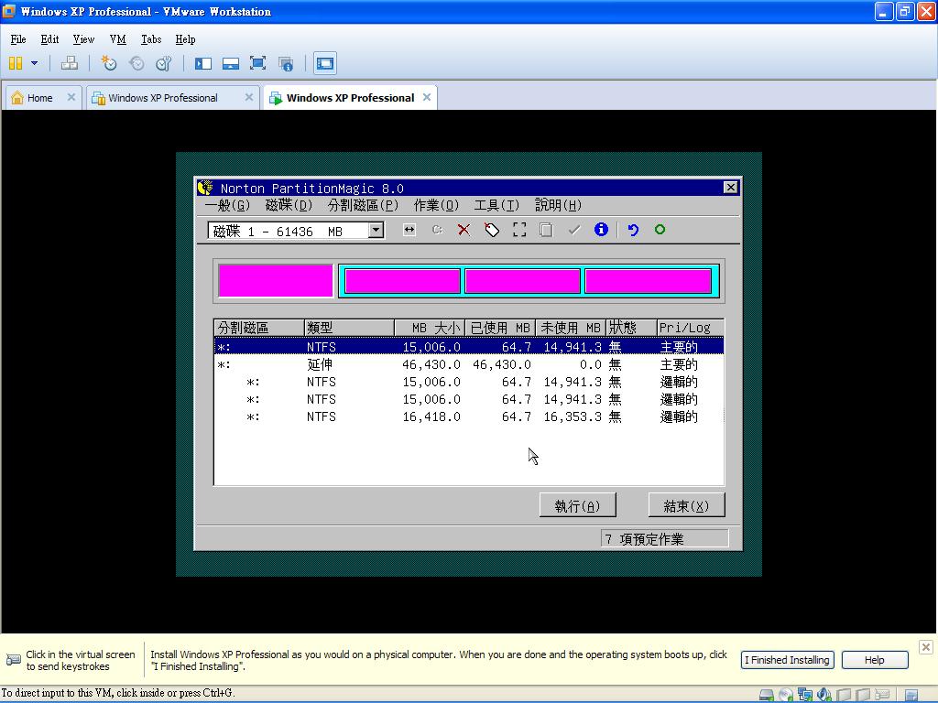Select the highlighted 主要的 NTFS partition row
The height and width of the screenshot is (703, 938).
tap(469, 347)
